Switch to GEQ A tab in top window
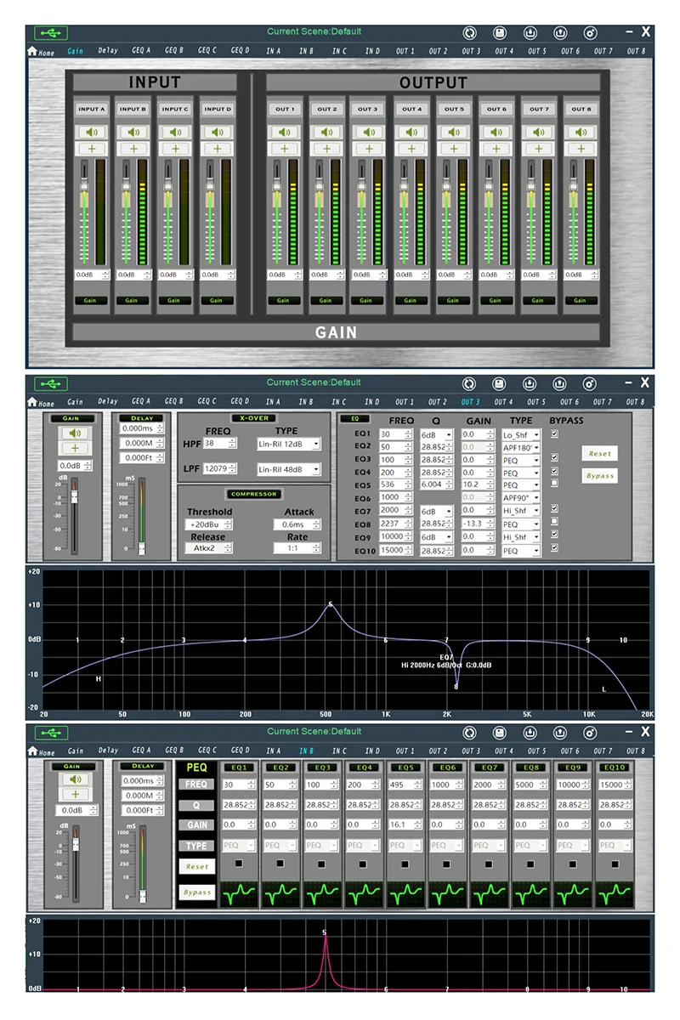 141,51
